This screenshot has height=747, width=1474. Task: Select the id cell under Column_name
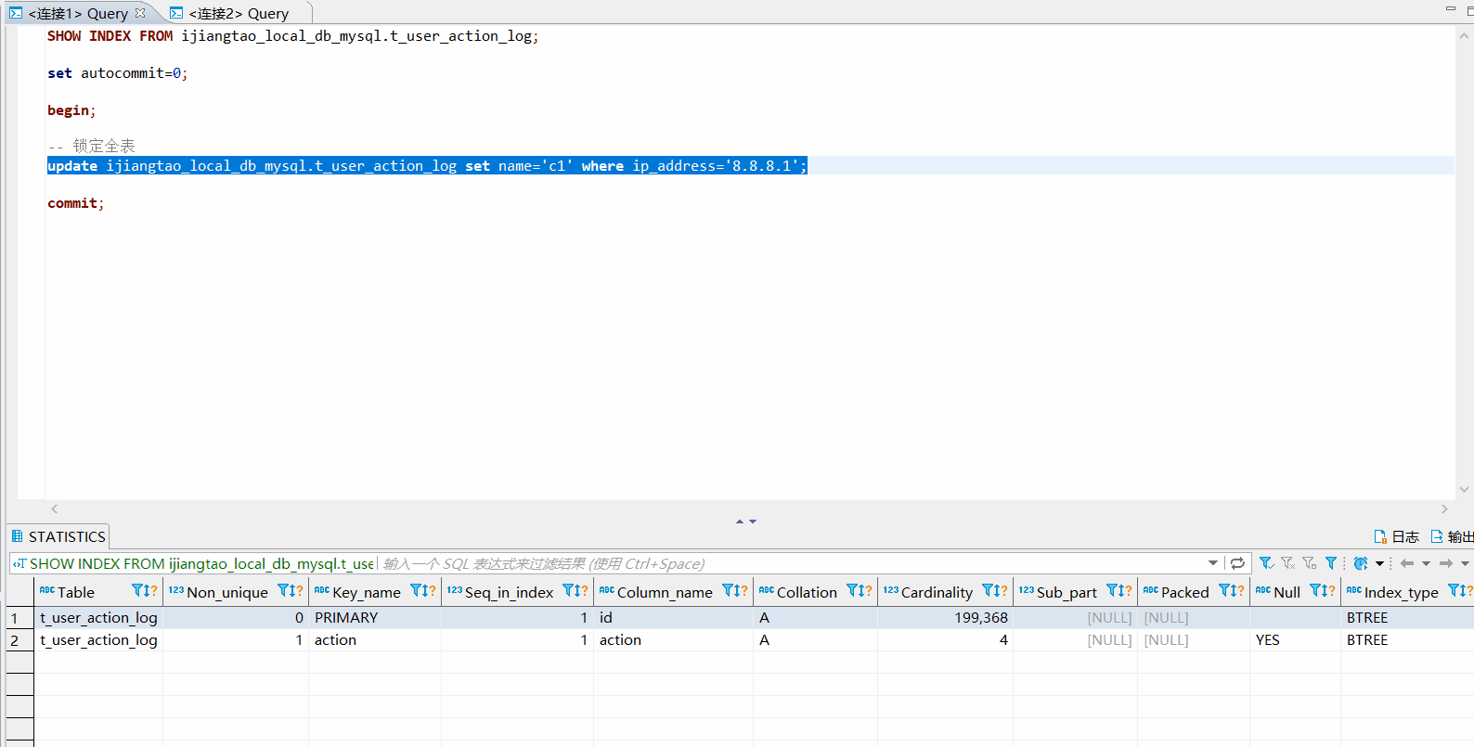point(673,617)
